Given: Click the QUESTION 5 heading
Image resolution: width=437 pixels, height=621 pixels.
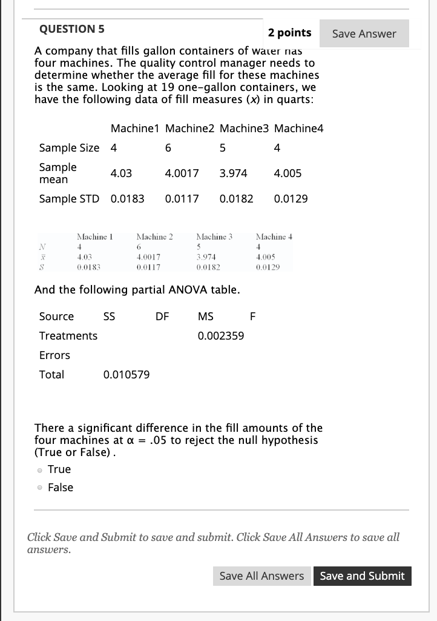Looking at the screenshot, I should click(72, 29).
